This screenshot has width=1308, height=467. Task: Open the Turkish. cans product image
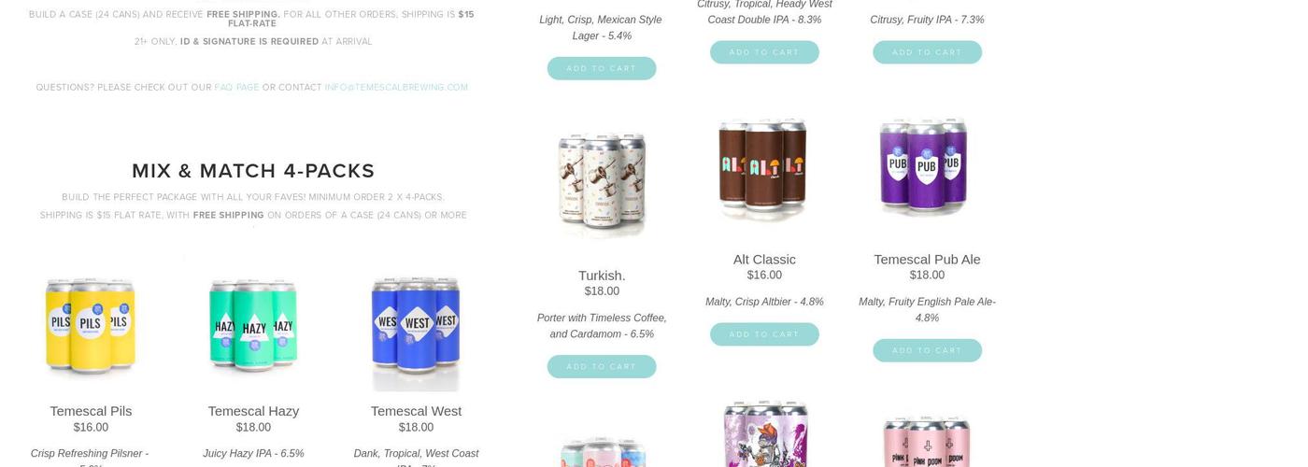(x=602, y=185)
